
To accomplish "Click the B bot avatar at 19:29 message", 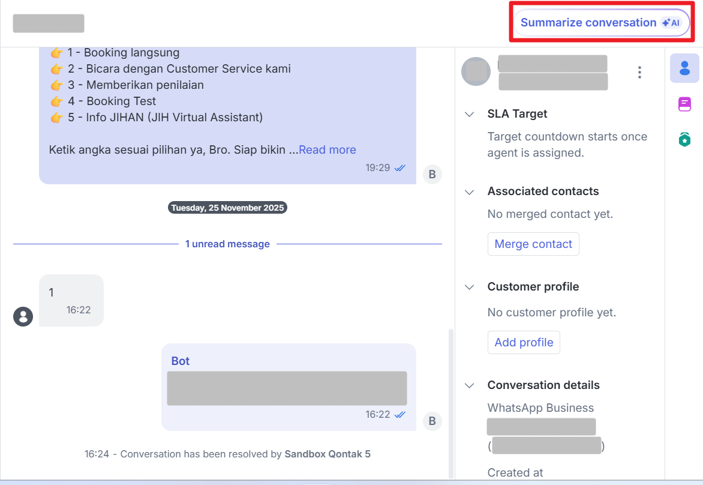I will pyautogui.click(x=432, y=175).
